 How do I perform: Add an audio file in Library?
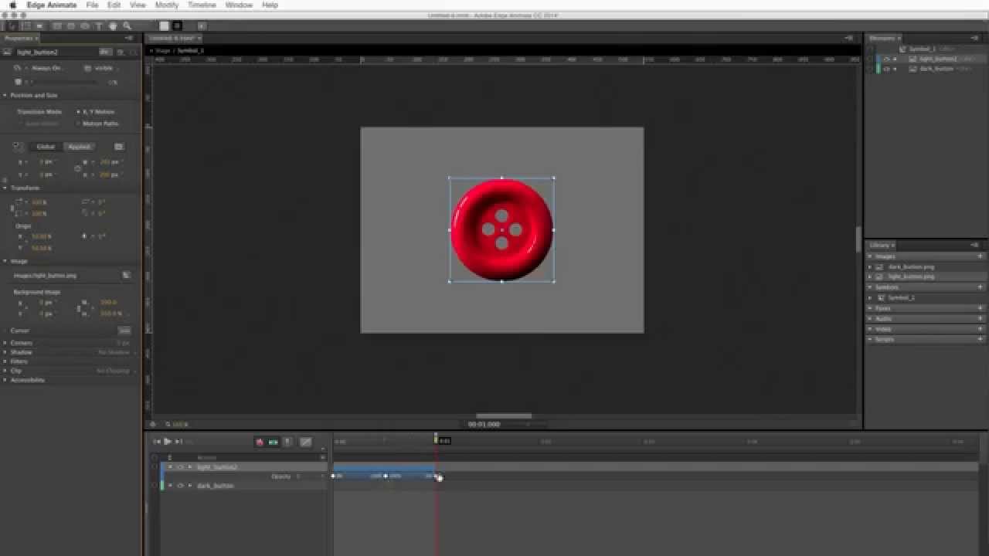(x=980, y=318)
